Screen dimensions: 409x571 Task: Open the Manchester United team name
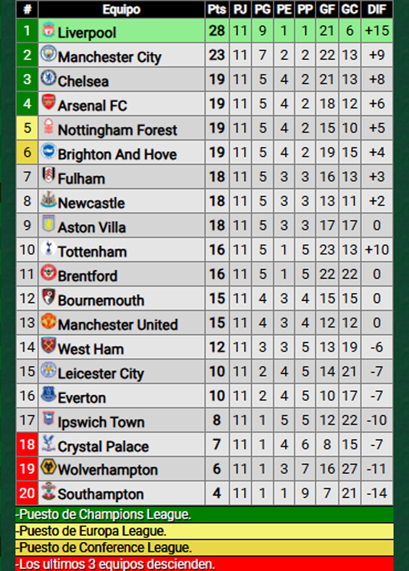tap(118, 325)
